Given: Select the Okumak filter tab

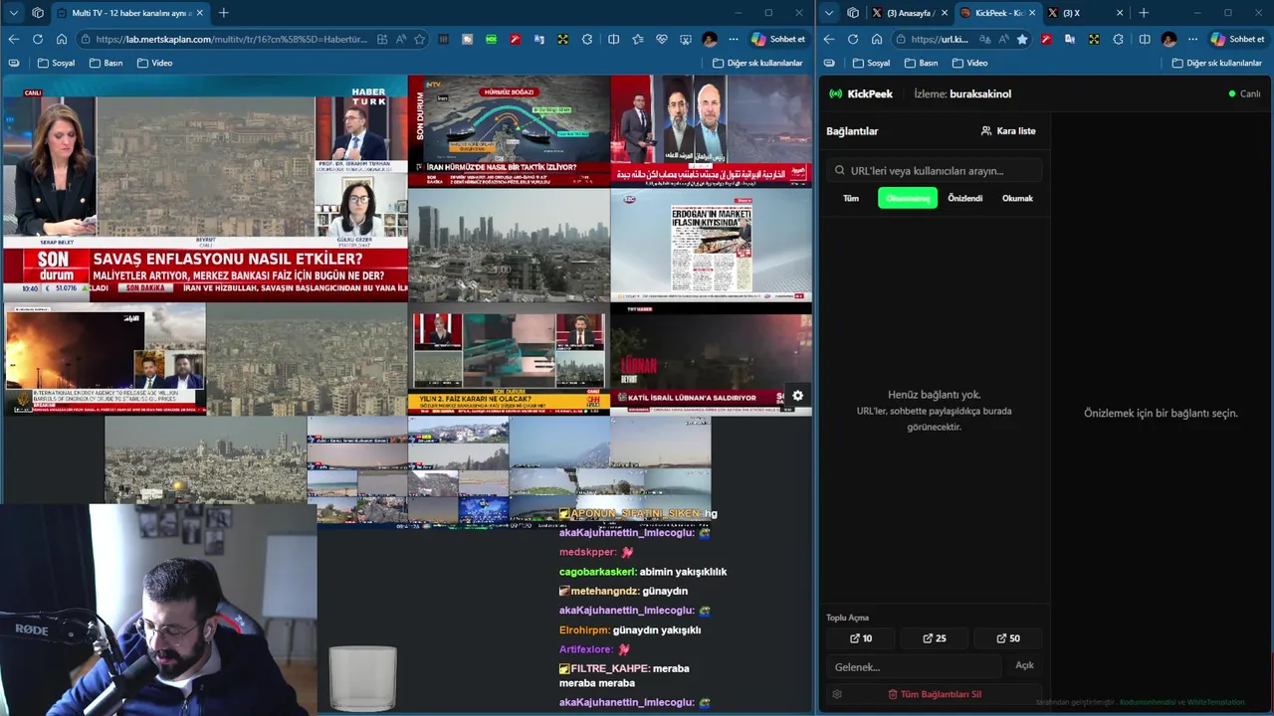Looking at the screenshot, I should (1017, 198).
